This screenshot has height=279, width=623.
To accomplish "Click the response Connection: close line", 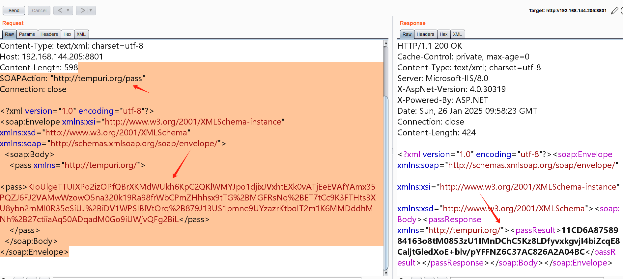I will pyautogui.click(x=431, y=122).
